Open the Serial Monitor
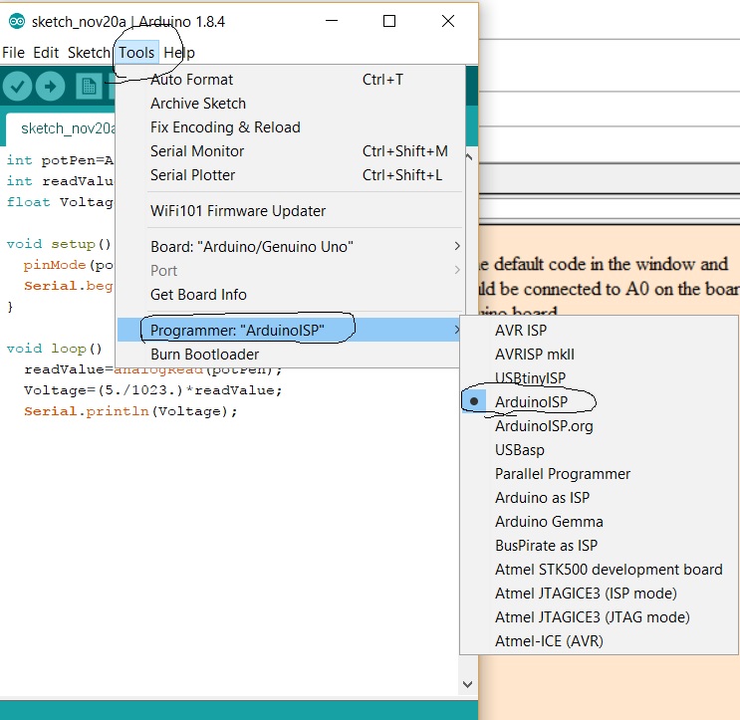 (x=288, y=151)
